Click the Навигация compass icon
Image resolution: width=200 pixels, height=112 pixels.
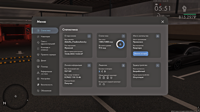(x=38, y=37)
